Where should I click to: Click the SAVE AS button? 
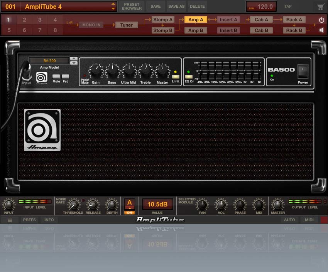176,7
